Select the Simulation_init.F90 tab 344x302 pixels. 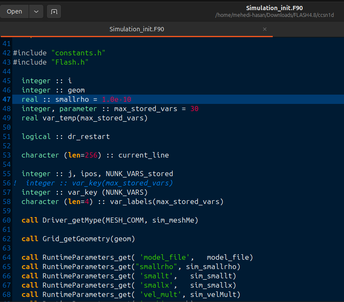pos(137,29)
